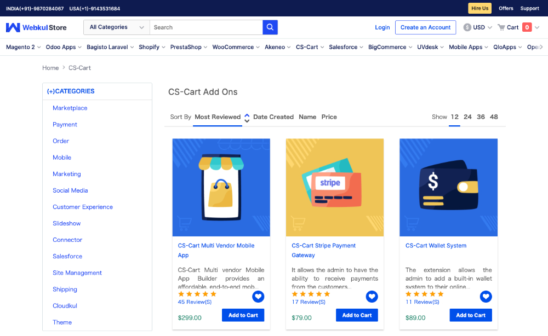This screenshot has height=336, width=548.
Task: Sort by Date Created
Action: [273, 117]
